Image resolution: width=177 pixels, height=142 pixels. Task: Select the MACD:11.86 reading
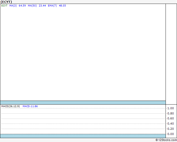coord(30,106)
